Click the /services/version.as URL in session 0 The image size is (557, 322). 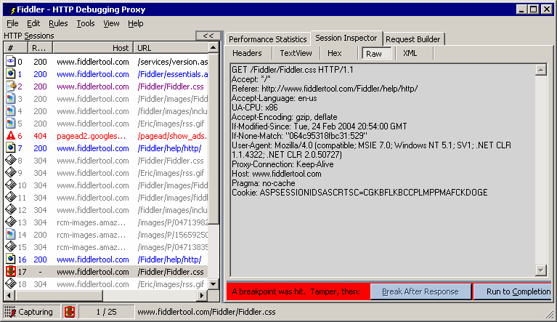click(x=173, y=62)
